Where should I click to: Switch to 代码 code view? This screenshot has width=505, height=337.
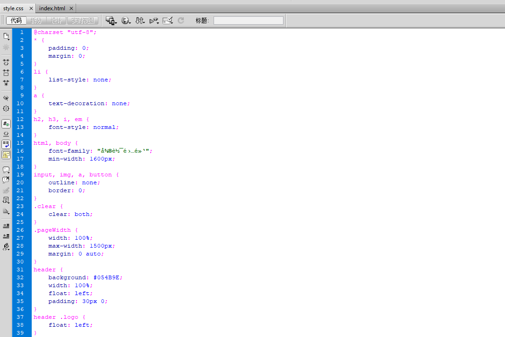click(x=16, y=20)
